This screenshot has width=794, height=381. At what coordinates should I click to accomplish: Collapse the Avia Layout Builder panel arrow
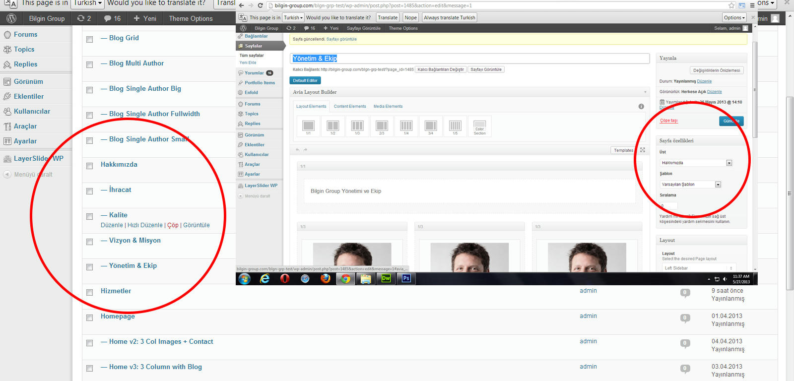[645, 92]
